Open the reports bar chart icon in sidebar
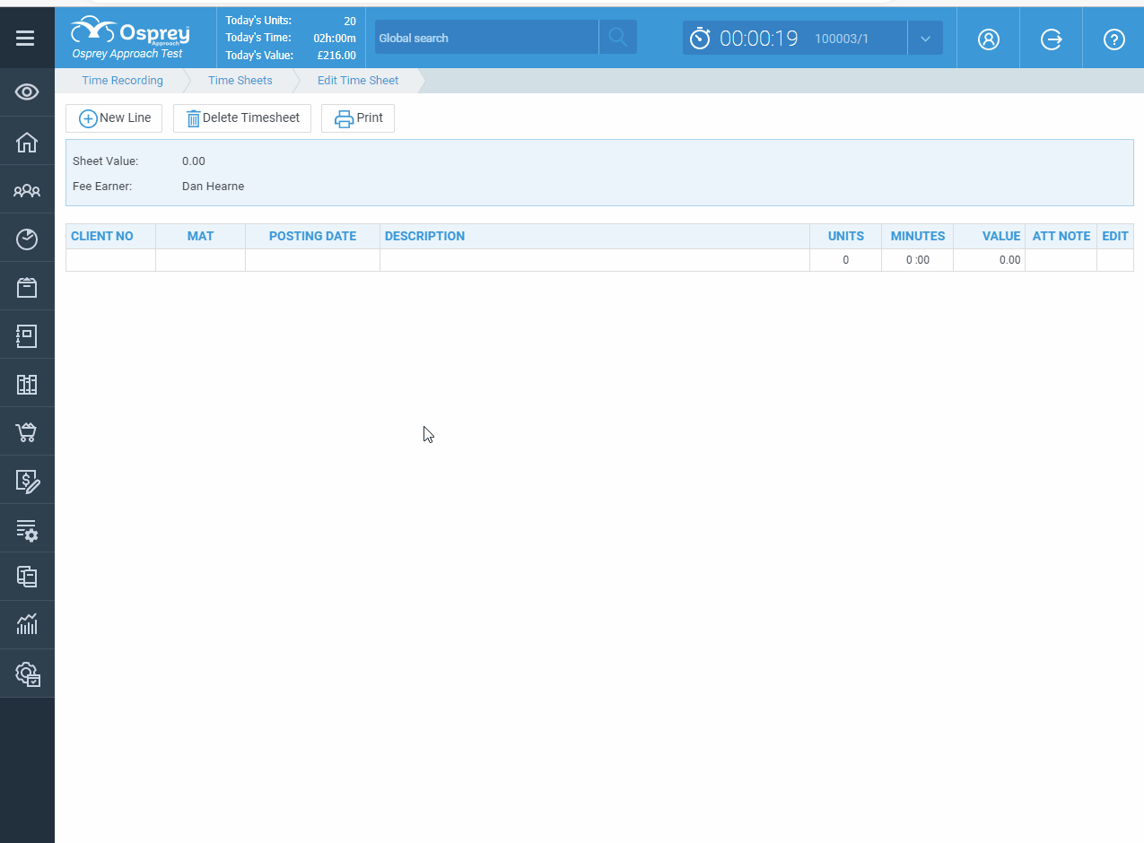 tap(27, 624)
